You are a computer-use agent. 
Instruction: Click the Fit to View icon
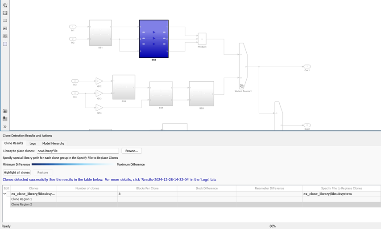[x=5, y=13]
